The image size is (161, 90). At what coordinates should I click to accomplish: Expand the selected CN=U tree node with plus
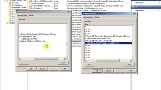point(7,23)
